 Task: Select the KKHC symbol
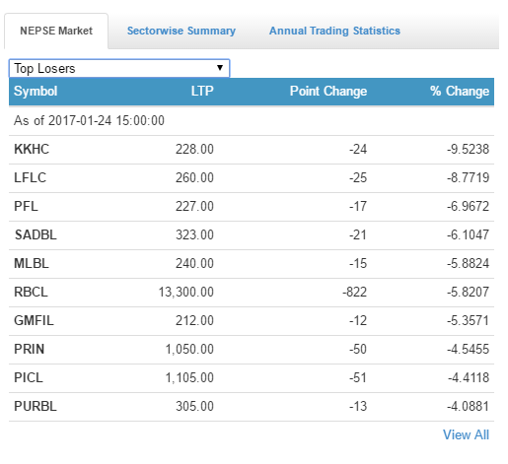click(32, 149)
